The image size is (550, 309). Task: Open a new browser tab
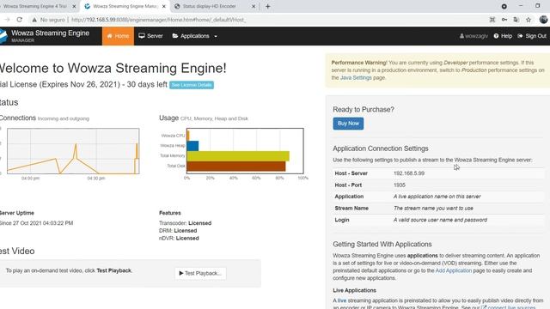[x=268, y=6]
